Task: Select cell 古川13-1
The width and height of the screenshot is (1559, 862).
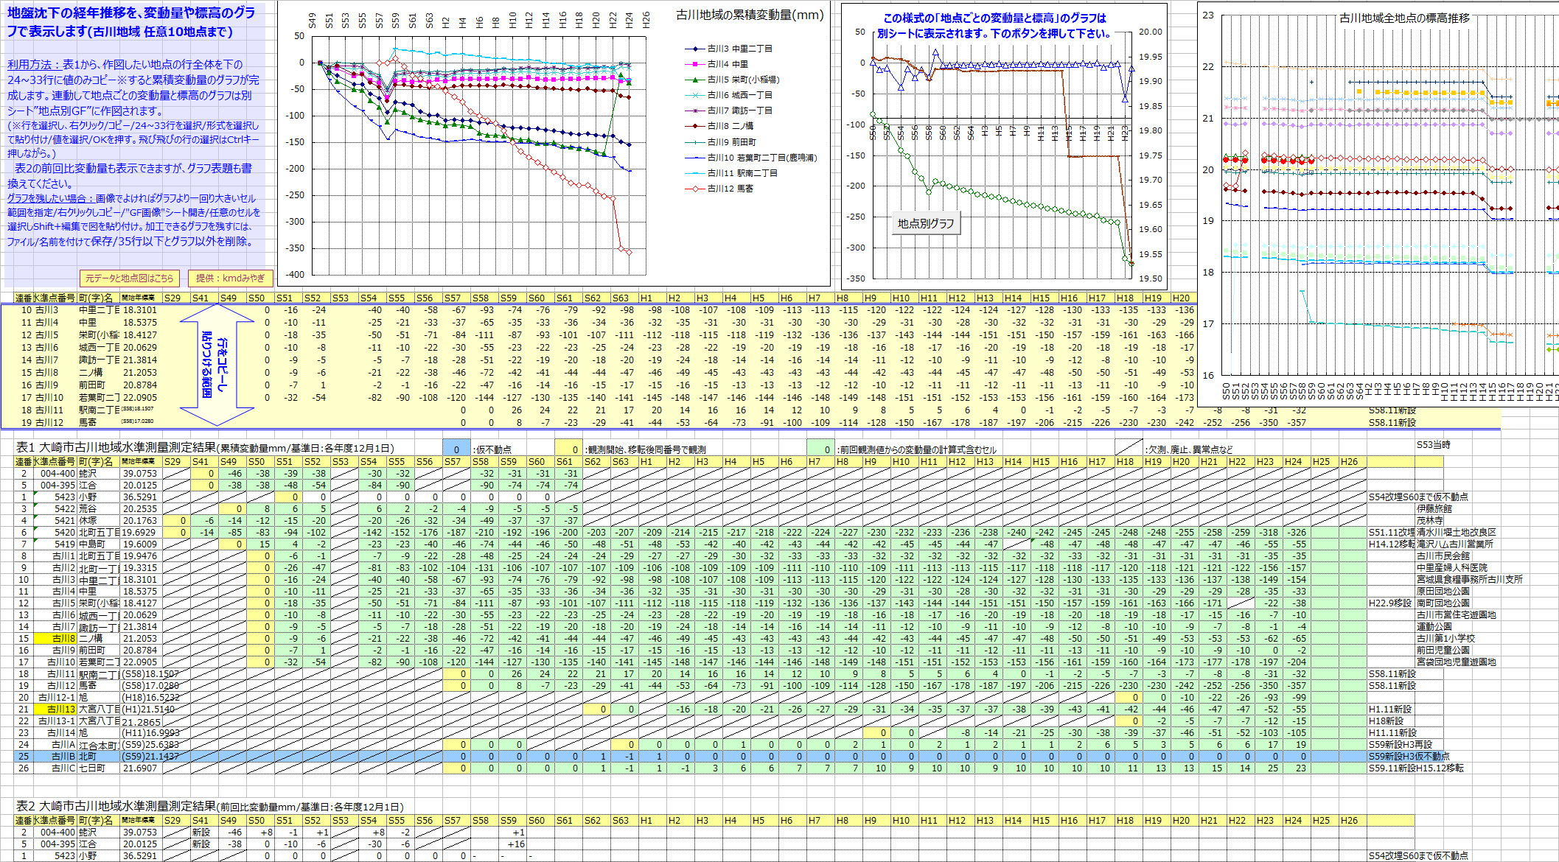Action: [55, 721]
